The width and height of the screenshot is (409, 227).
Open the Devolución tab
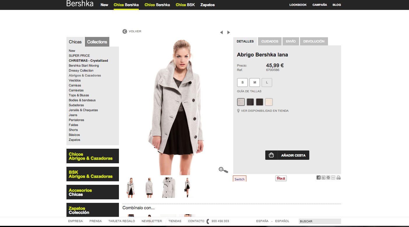(x=314, y=41)
